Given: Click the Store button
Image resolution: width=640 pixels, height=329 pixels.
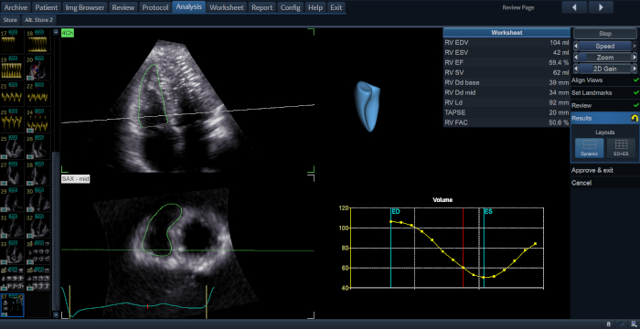Looking at the screenshot, I should tap(10, 20).
